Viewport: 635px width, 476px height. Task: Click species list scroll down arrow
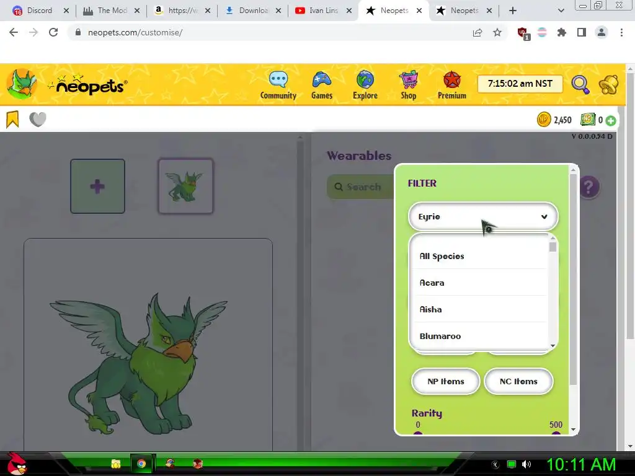click(x=553, y=346)
